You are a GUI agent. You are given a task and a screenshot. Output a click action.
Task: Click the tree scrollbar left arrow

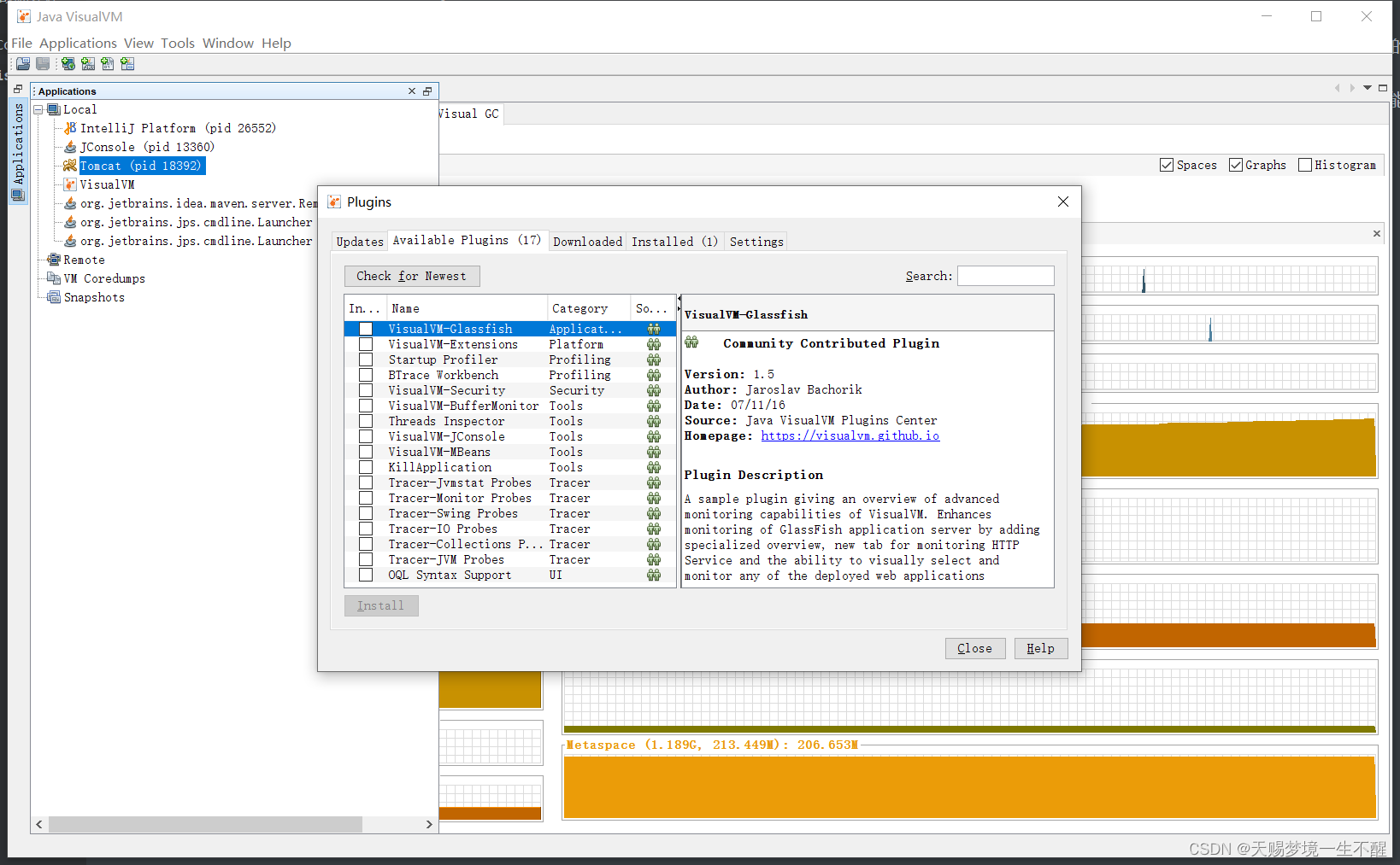click(x=39, y=824)
